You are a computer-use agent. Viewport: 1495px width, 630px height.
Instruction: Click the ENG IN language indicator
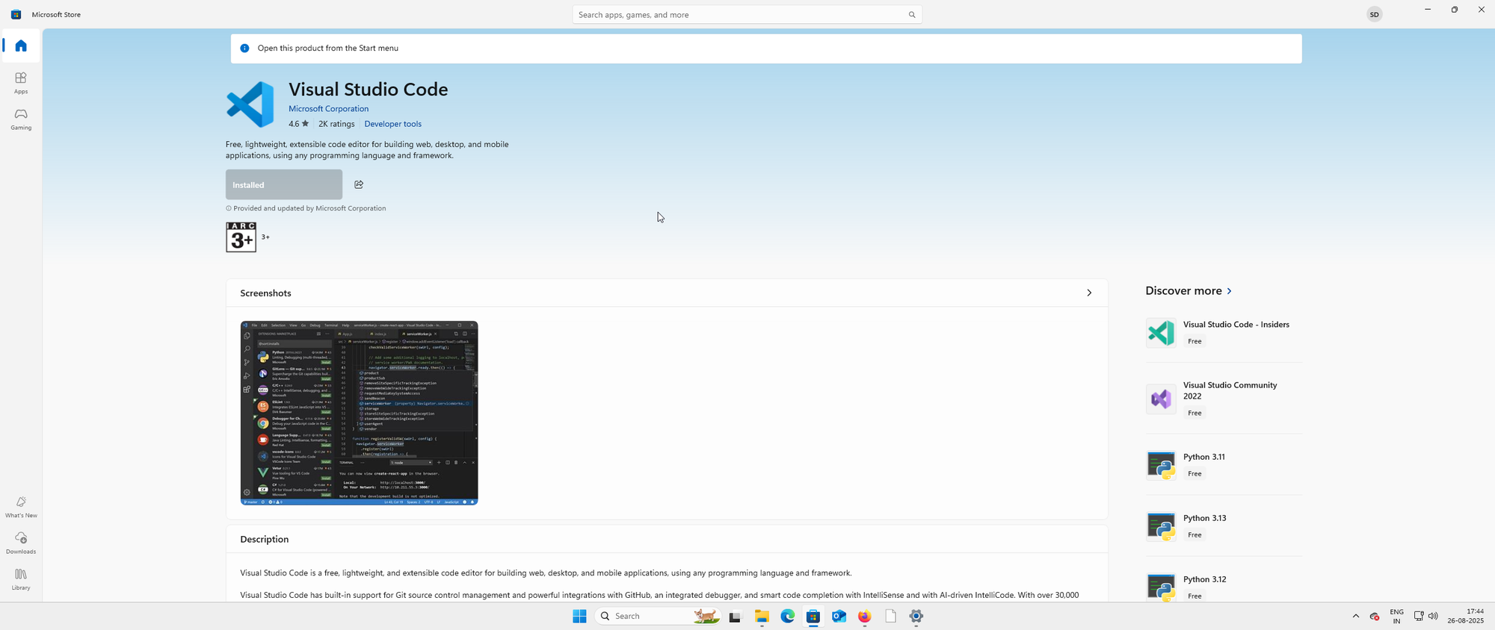click(1396, 616)
